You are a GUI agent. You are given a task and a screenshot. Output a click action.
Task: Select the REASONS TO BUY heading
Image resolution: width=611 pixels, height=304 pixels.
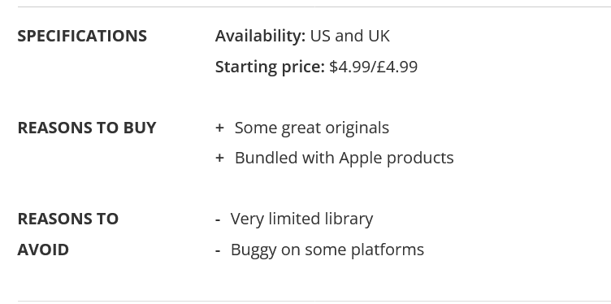(87, 128)
